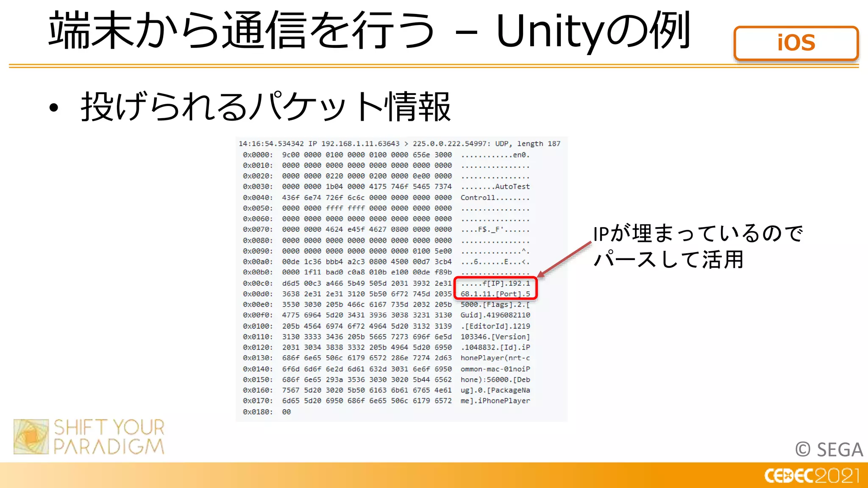Click hex dump row 0x00a0:
The image size is (868, 488).
pos(386,261)
